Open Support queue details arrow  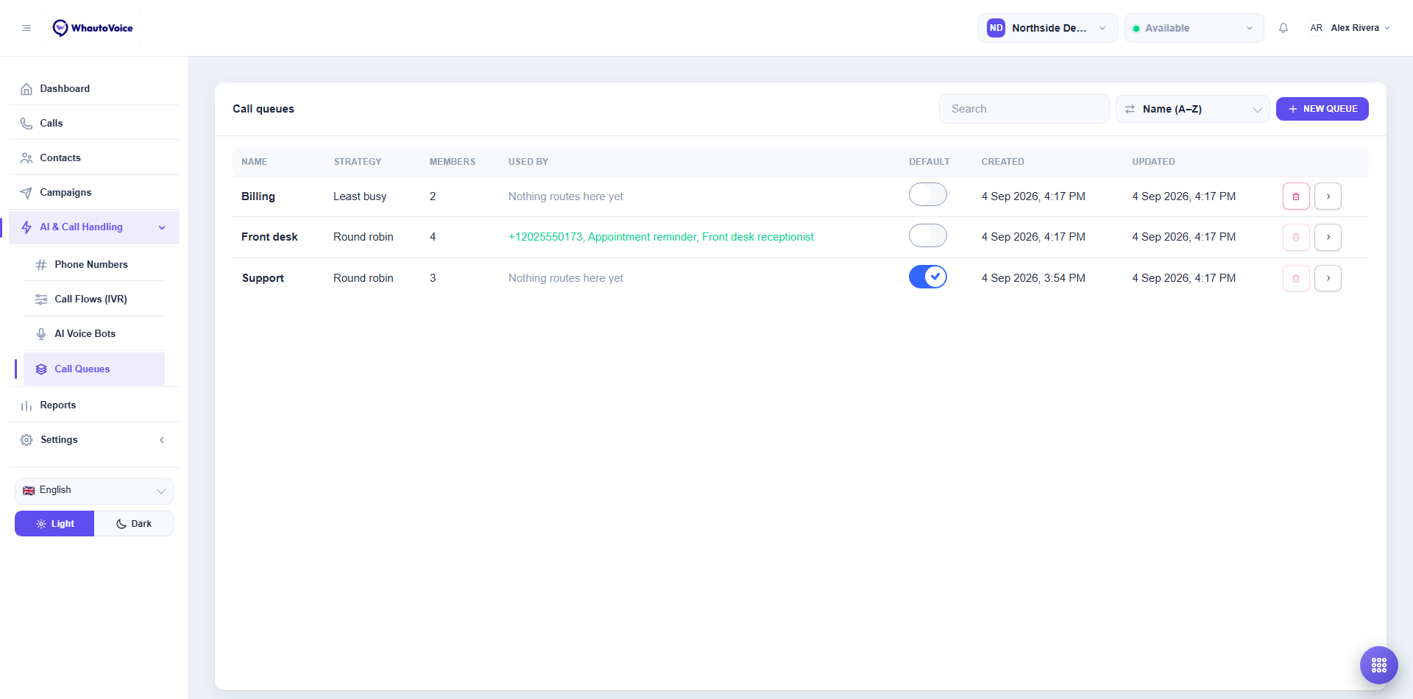[1328, 278]
